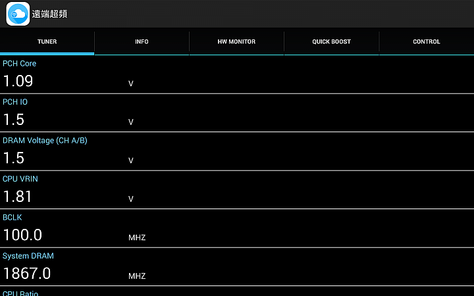
Task: Tap the 100.0 BCLK value
Action: pos(22,235)
